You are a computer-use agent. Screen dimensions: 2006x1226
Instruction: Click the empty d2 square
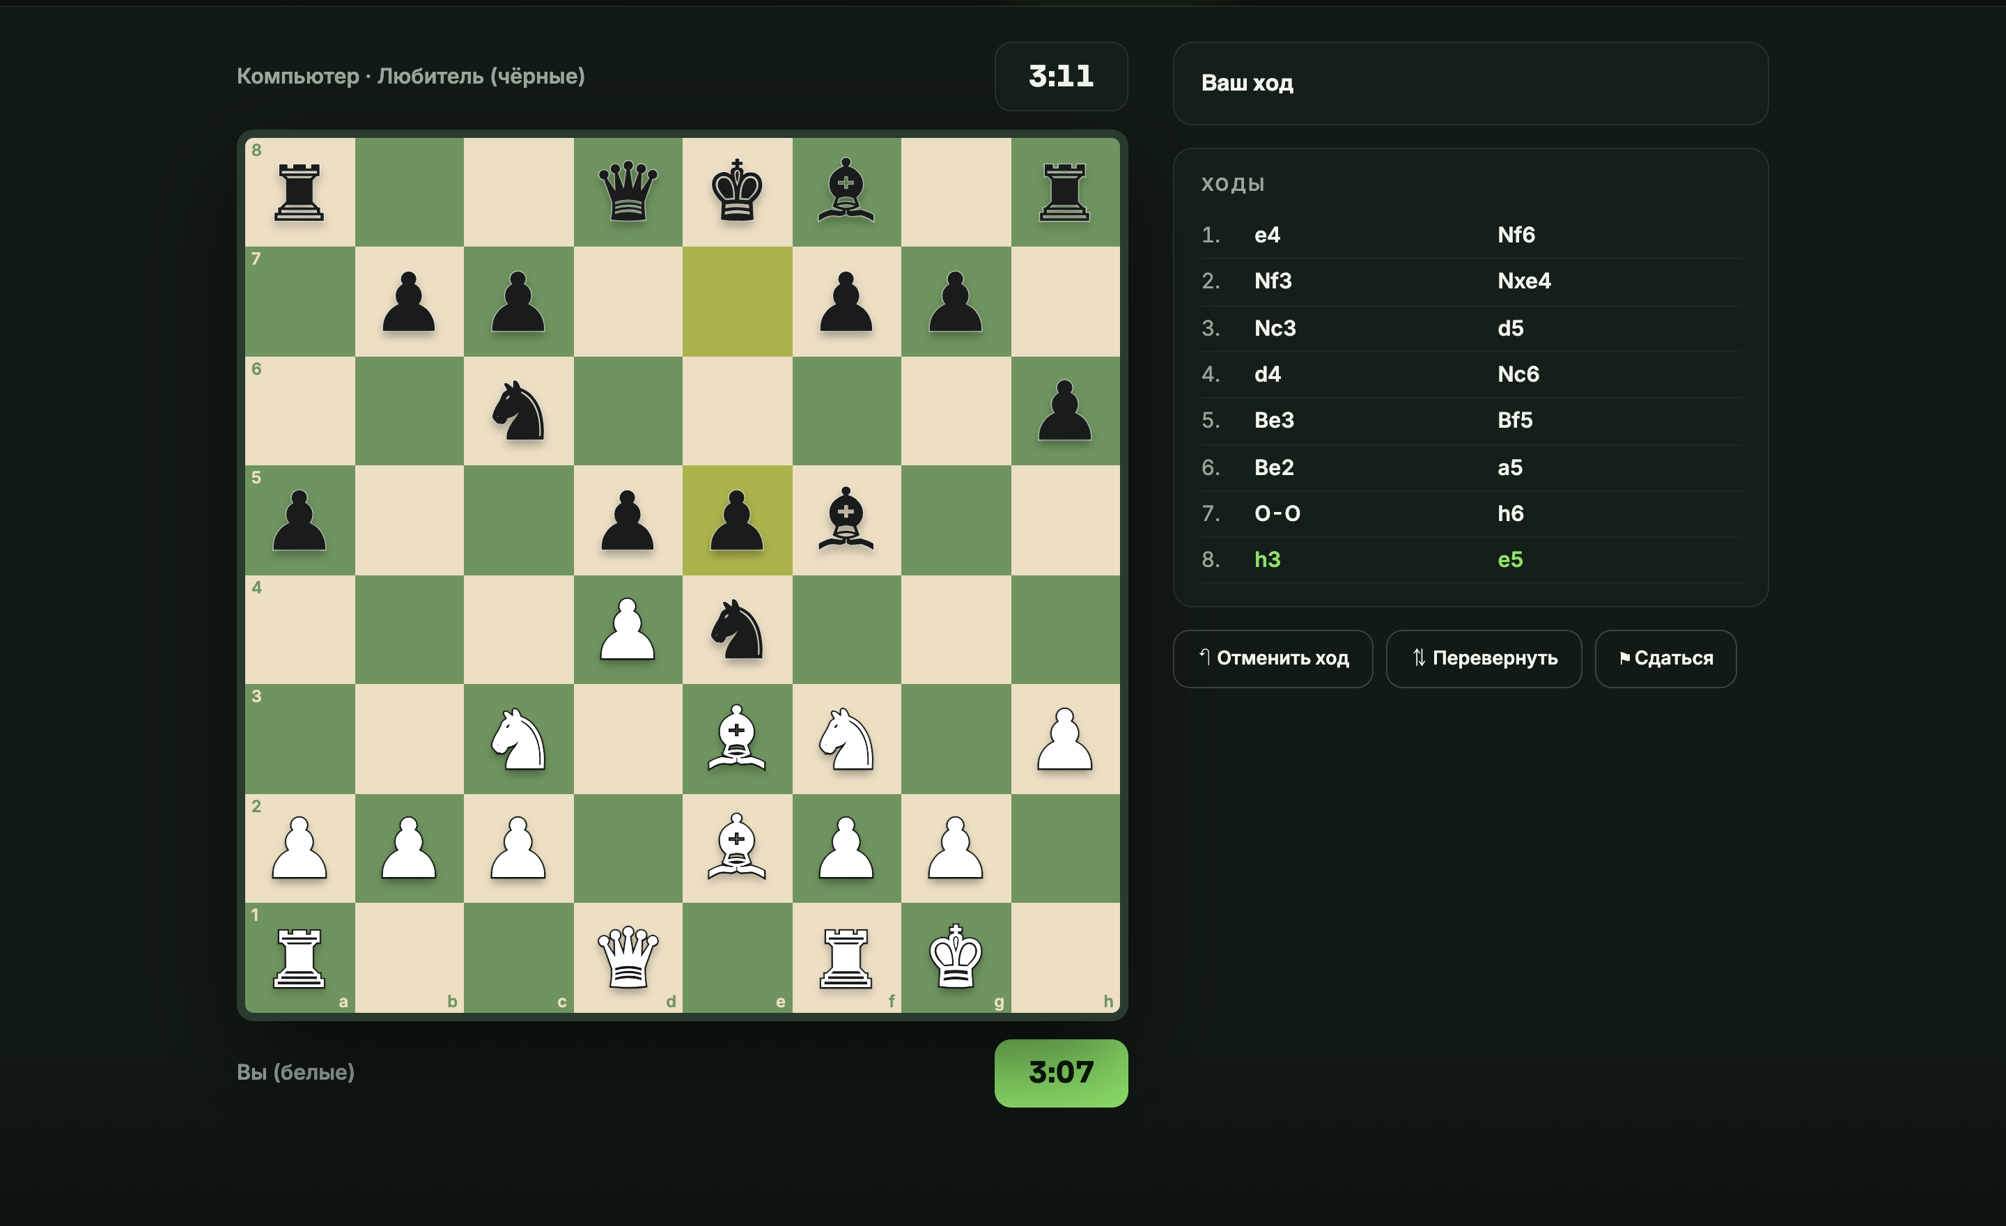pyautogui.click(x=628, y=848)
